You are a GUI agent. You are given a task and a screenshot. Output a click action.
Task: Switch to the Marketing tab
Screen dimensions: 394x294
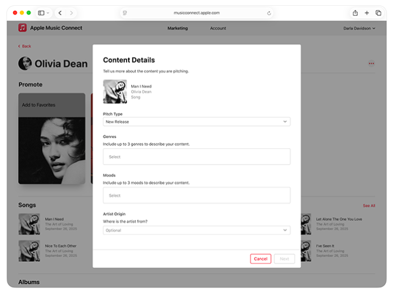click(x=178, y=28)
